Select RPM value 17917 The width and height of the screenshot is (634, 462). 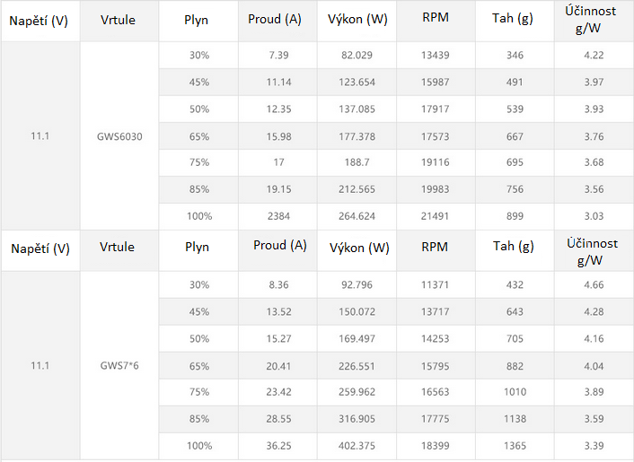[x=435, y=109]
